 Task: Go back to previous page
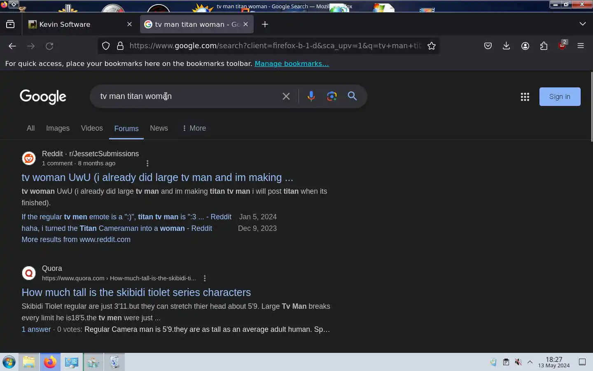click(x=12, y=46)
